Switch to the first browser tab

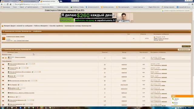[10, 1]
